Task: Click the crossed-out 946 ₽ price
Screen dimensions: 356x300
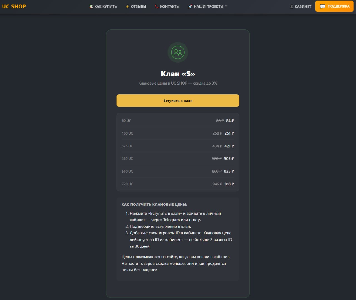Action: tap(217, 184)
